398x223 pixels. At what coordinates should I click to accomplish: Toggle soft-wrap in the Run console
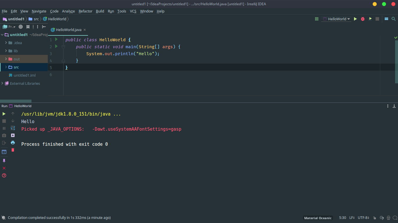coord(13,128)
